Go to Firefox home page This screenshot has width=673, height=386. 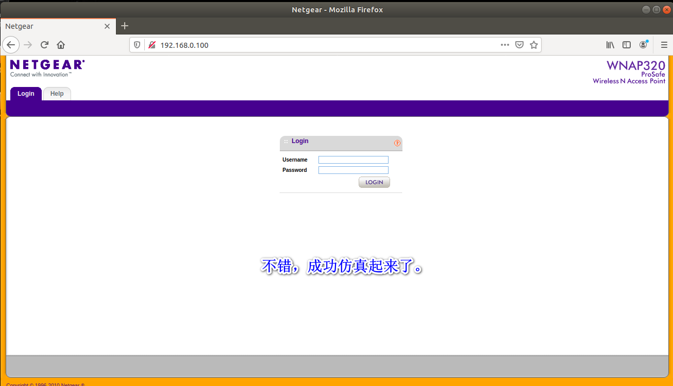tap(61, 45)
